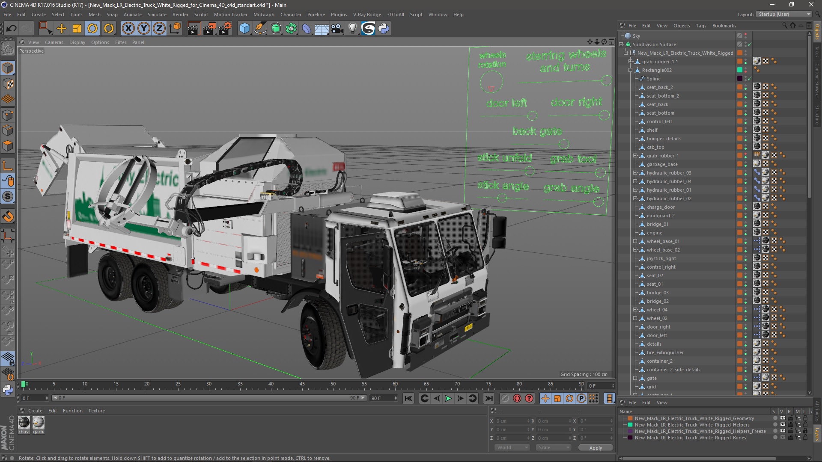Toggle Parameter keyframe channel P icon
822x462 pixels.
click(581, 398)
